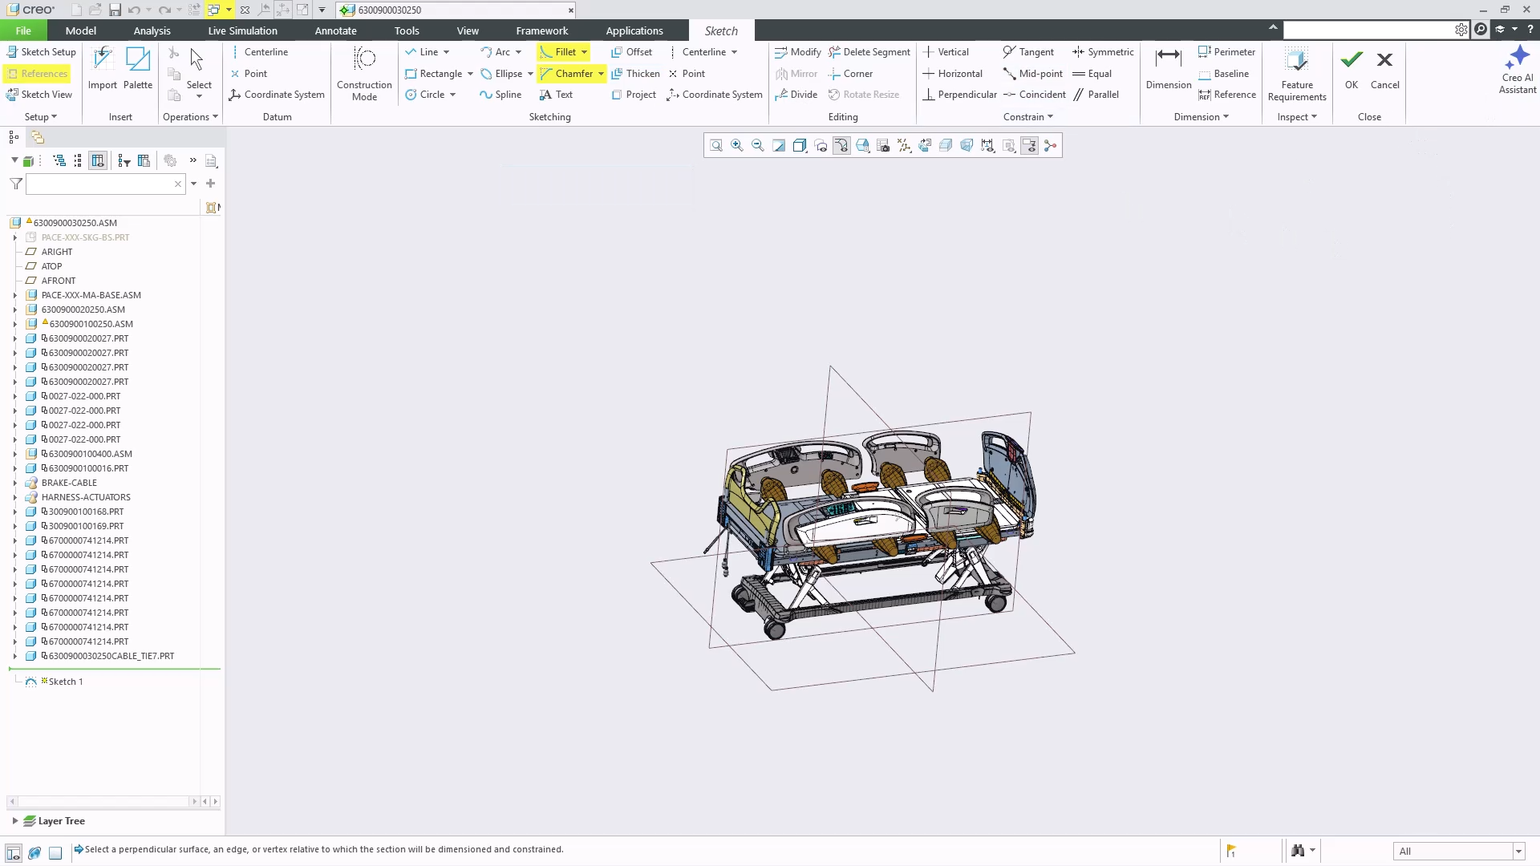Click OK to accept the sketch
The width and height of the screenshot is (1540, 866).
point(1352,69)
